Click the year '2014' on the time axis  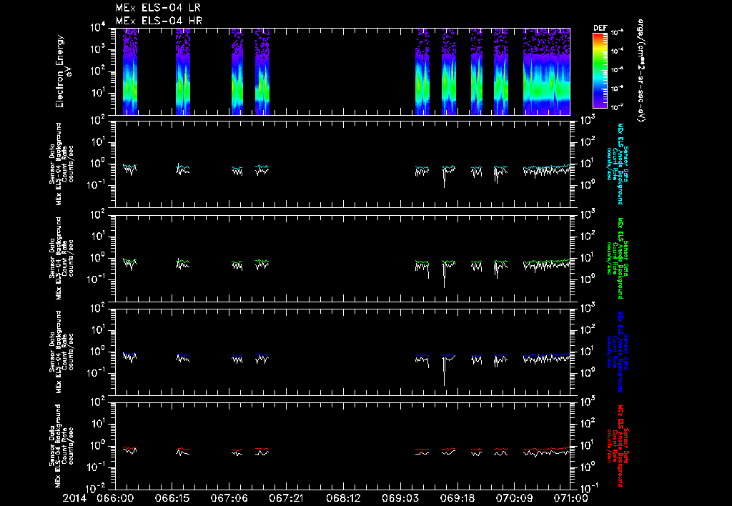pyautogui.click(x=75, y=498)
